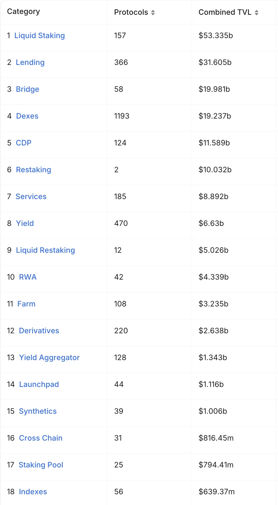Open the CDP category page
The height and width of the screenshot is (505, 278).
pyautogui.click(x=24, y=143)
